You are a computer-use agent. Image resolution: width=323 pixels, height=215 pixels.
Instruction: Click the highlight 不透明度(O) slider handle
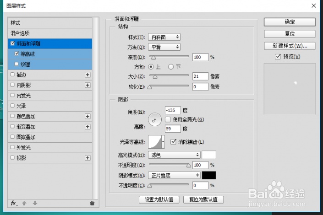(188, 166)
